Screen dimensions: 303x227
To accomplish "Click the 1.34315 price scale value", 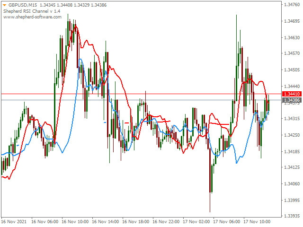I will pyautogui.click(x=292, y=118).
